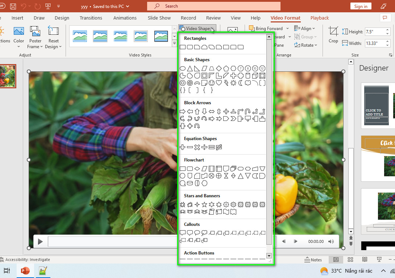Screen dimensions: 395x278
Task: Click the Height value input field
Action: (374, 32)
